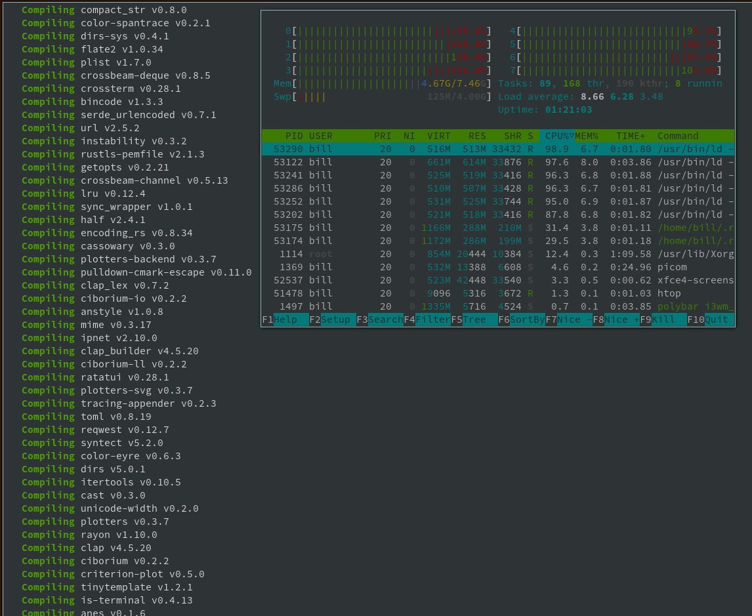The height and width of the screenshot is (616, 752).
Task: Click the Swp swap usage meter
Action: click(x=383, y=97)
